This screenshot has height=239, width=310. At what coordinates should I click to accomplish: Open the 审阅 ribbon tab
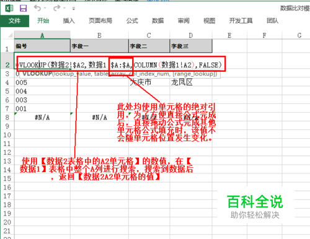[184, 20]
